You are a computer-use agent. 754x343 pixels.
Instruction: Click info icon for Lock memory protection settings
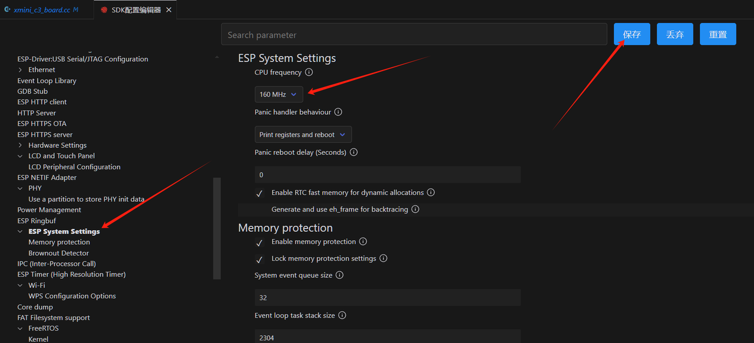pos(383,258)
